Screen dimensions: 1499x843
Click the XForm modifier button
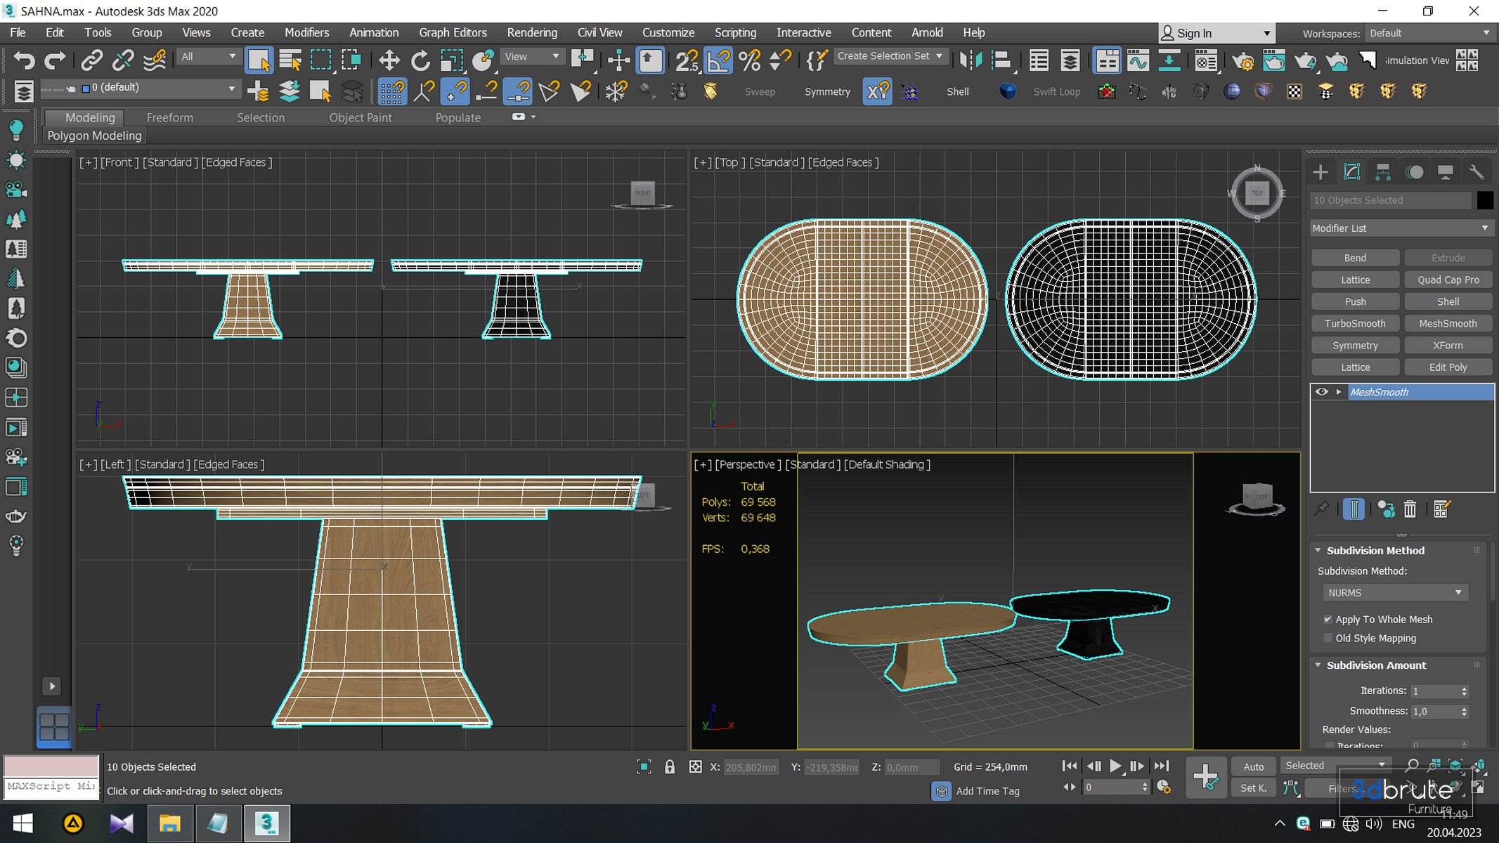click(x=1448, y=346)
